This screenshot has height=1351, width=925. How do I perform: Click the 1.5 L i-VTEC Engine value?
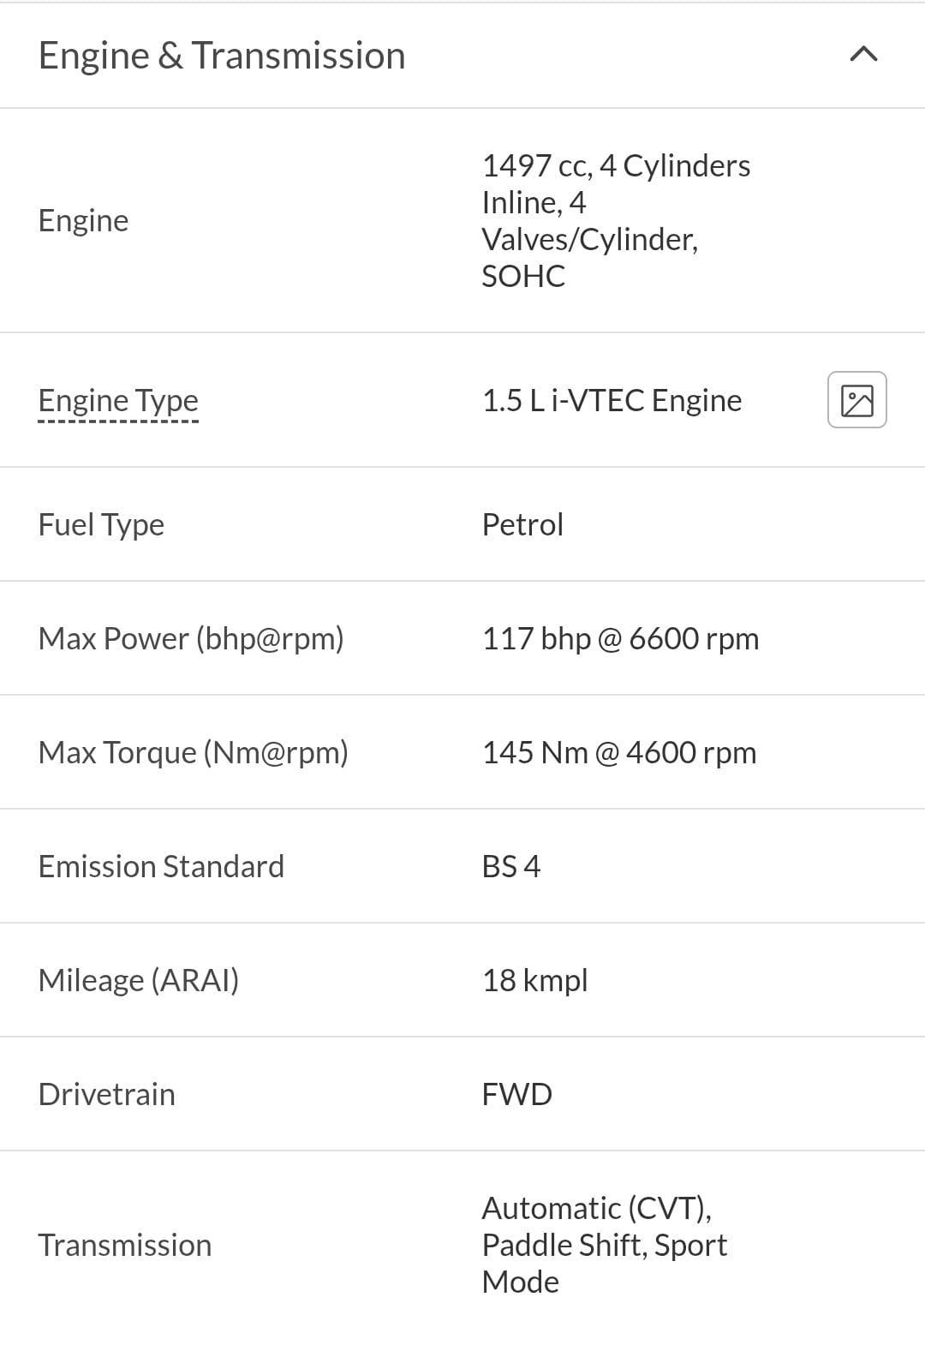pyautogui.click(x=612, y=400)
